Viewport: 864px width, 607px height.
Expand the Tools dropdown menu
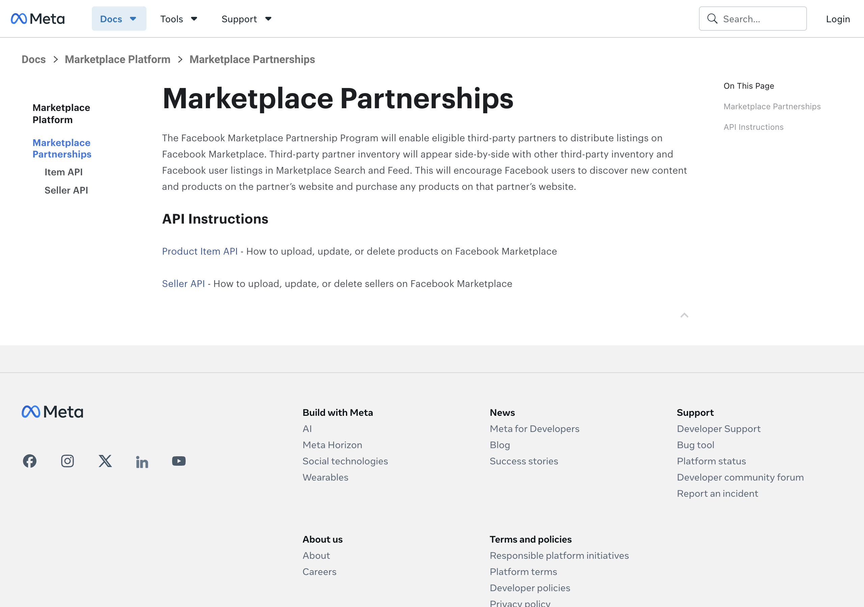tap(179, 19)
